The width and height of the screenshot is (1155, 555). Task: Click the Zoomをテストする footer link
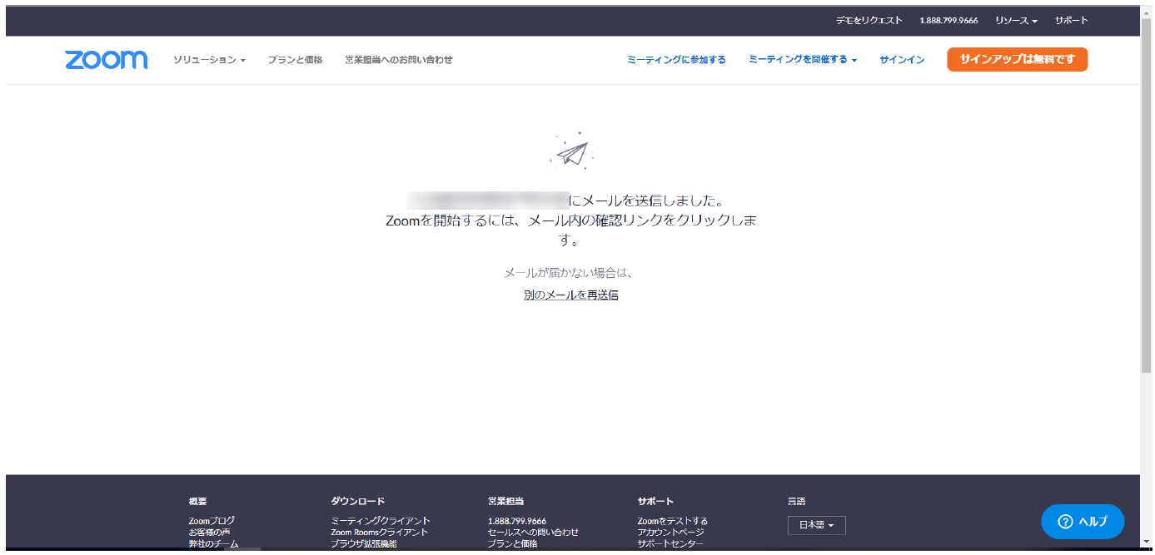coord(673,521)
